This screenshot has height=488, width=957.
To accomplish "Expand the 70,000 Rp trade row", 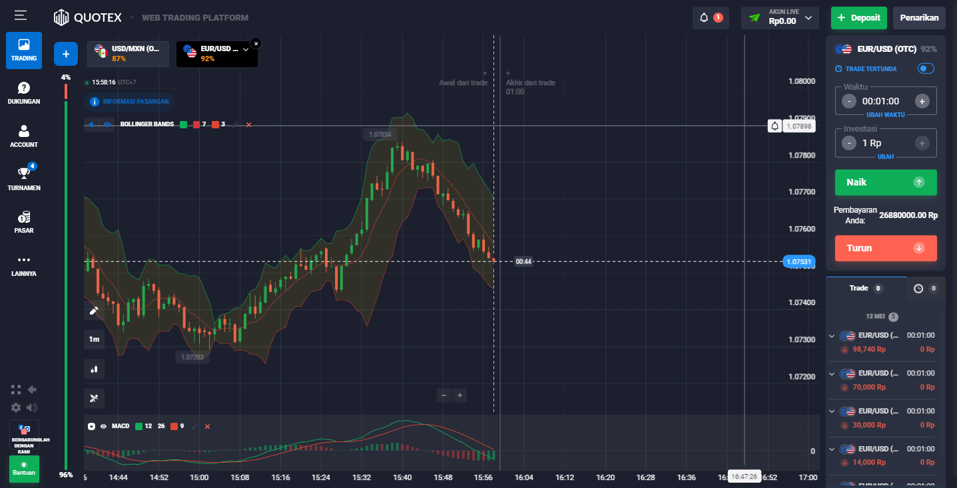I will click(x=832, y=373).
